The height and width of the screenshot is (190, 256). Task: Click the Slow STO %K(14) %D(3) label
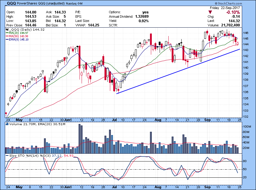point(30,156)
